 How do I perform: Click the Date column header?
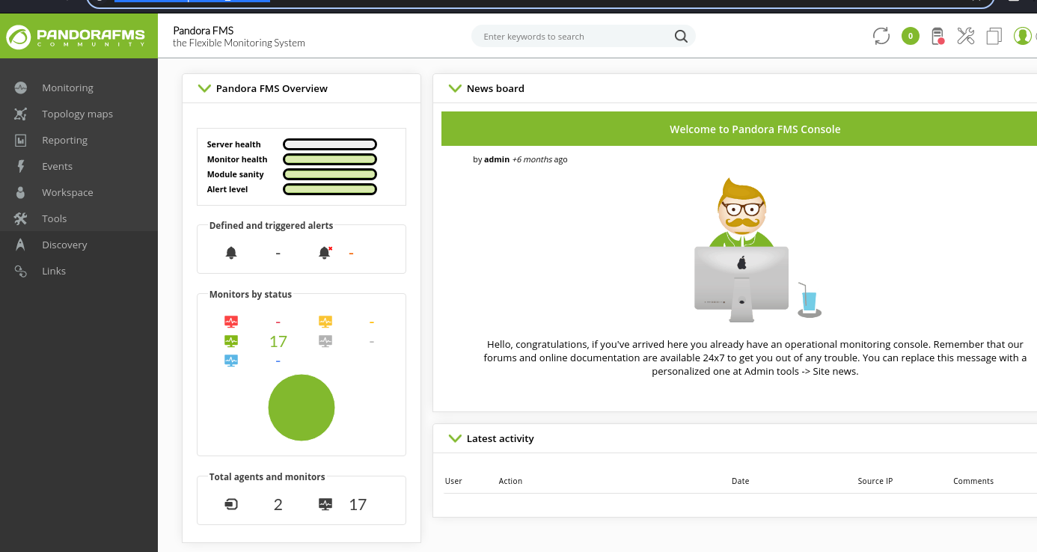(x=740, y=481)
